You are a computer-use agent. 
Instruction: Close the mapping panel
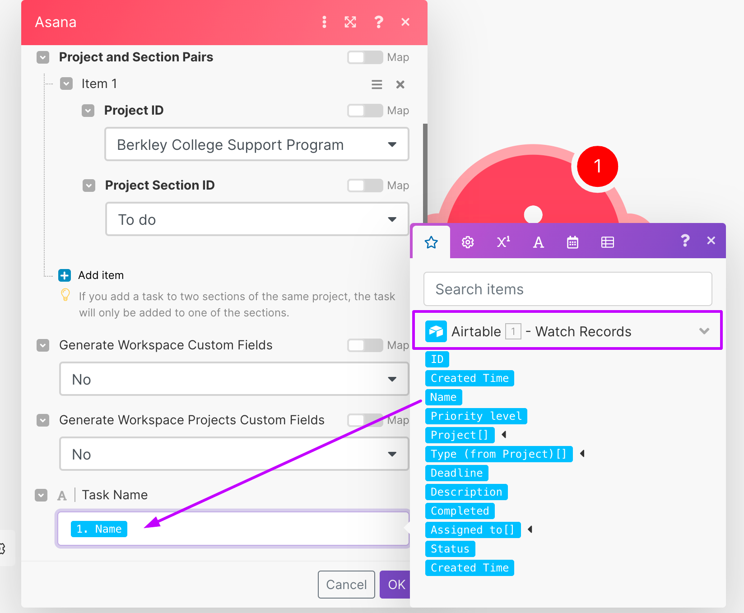[x=711, y=241]
